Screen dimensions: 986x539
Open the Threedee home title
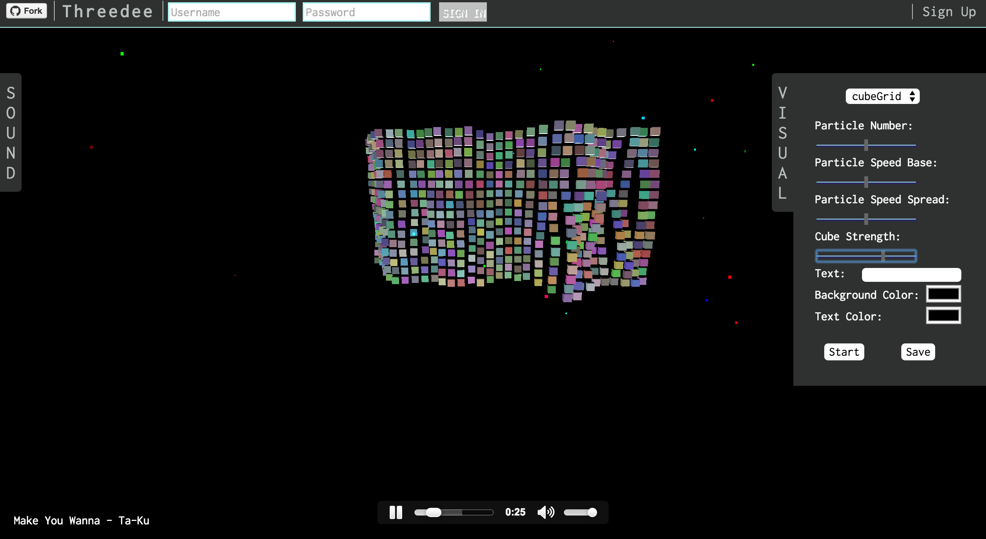coord(107,12)
